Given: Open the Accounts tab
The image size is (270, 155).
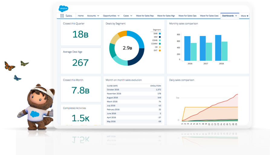Looking at the screenshot, I should (91, 16).
